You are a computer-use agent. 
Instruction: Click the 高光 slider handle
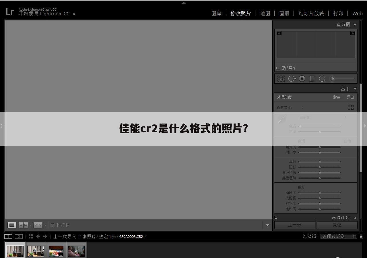(x=320, y=161)
